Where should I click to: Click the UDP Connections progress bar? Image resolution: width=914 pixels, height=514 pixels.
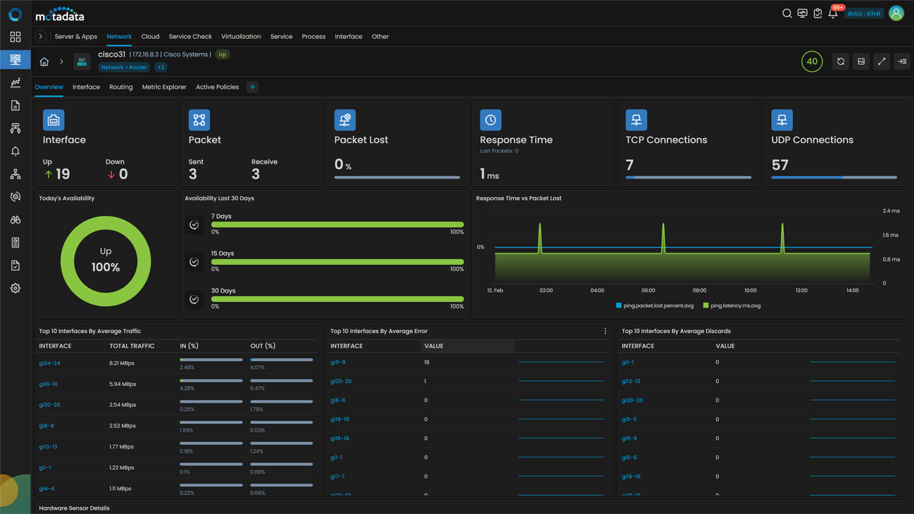(x=834, y=177)
